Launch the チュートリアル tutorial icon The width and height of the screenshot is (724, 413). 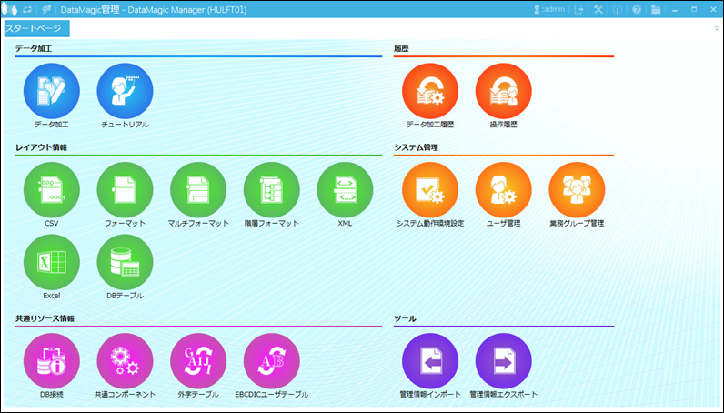pos(125,91)
